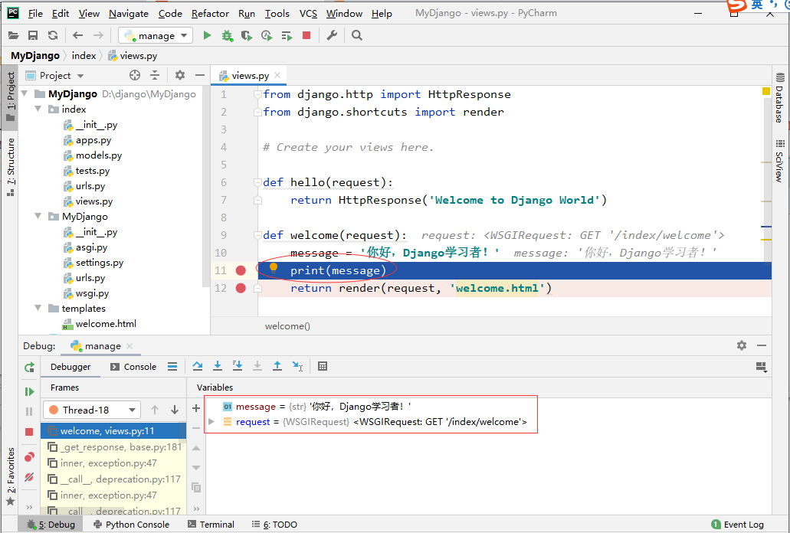Navigate Back with the left arrow
Screen dimensions: 790x533
click(x=77, y=35)
